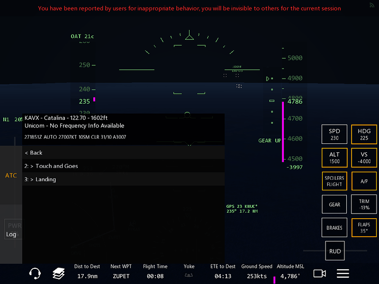The height and width of the screenshot is (284, 379).
Task: Toggle the A/P autopilot button
Action: (x=364, y=181)
